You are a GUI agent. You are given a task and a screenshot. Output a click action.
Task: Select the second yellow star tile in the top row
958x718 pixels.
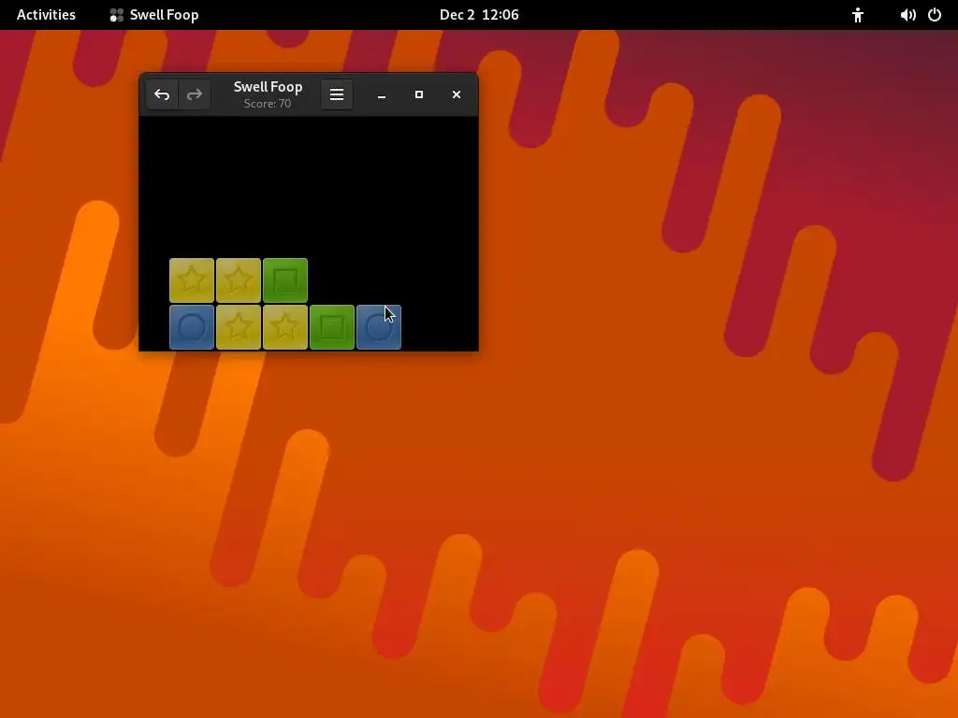tap(239, 280)
